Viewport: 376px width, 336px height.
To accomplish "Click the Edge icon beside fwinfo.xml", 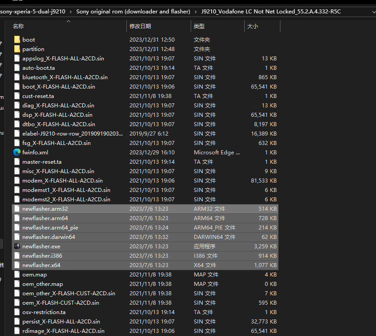I will click(17, 153).
